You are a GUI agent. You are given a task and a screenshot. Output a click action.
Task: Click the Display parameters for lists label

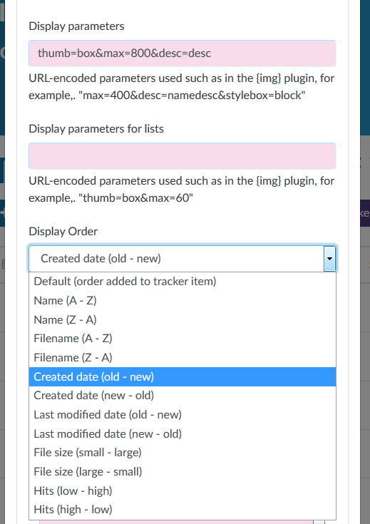click(96, 128)
